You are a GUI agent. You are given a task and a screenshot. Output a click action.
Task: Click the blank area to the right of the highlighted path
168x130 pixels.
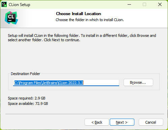tap(101, 83)
